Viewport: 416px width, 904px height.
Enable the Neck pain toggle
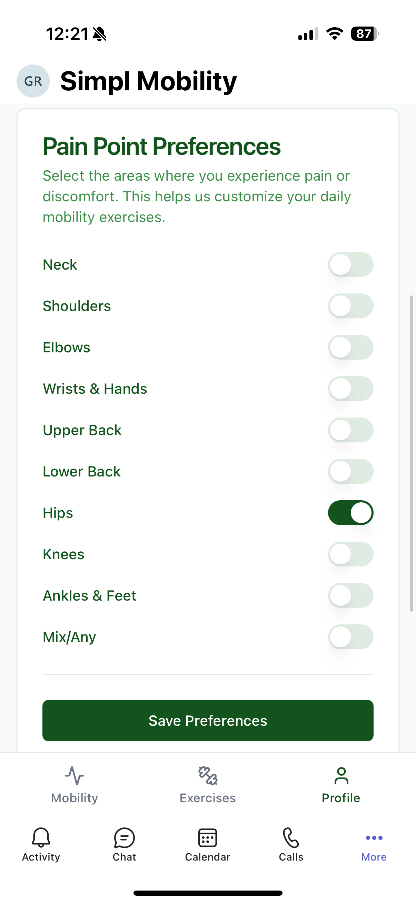coord(350,264)
